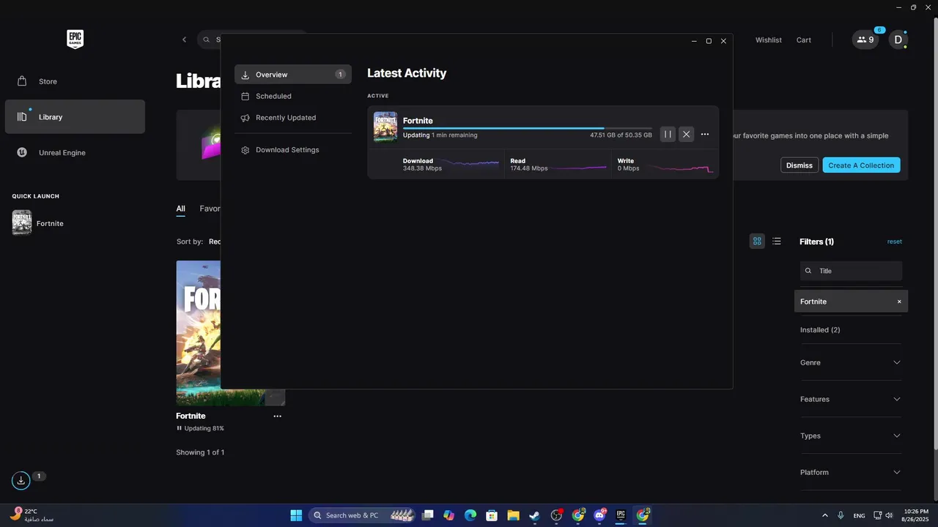This screenshot has height=527, width=938.
Task: Open Microsoft Edge from the taskbar
Action: coord(470,515)
